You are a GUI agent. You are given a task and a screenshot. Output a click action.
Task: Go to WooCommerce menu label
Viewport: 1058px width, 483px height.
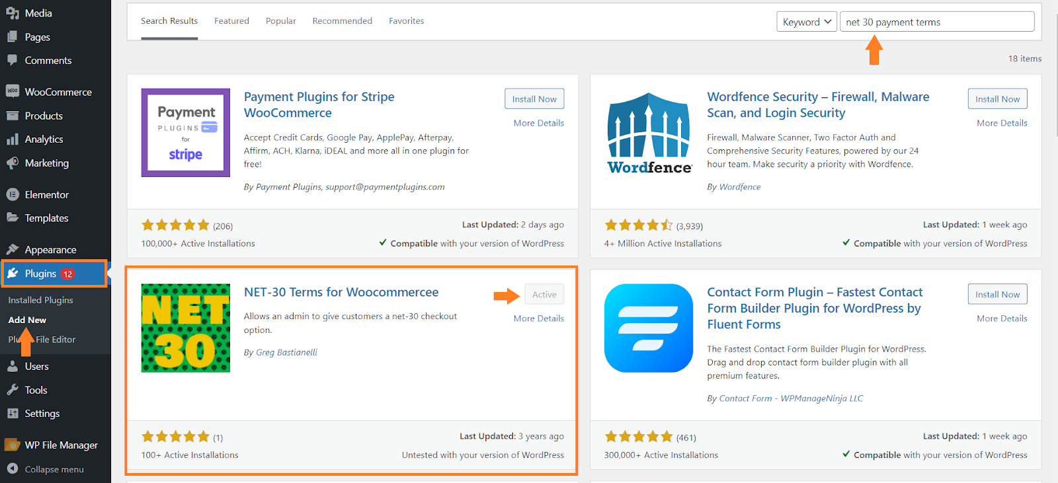coord(58,92)
